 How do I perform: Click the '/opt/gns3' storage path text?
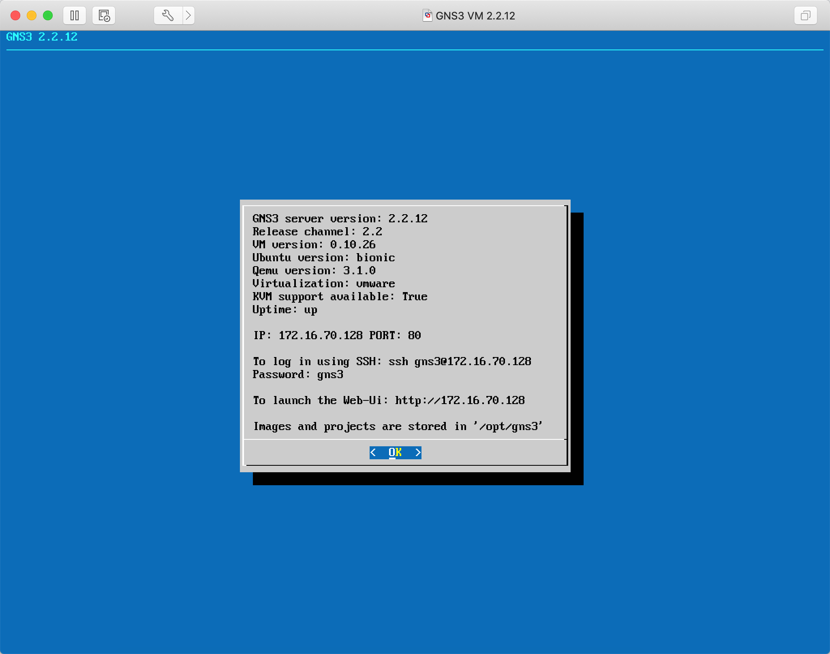508,426
